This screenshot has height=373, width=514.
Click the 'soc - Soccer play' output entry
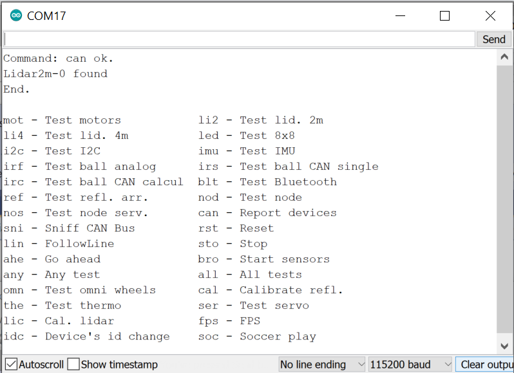[257, 336]
